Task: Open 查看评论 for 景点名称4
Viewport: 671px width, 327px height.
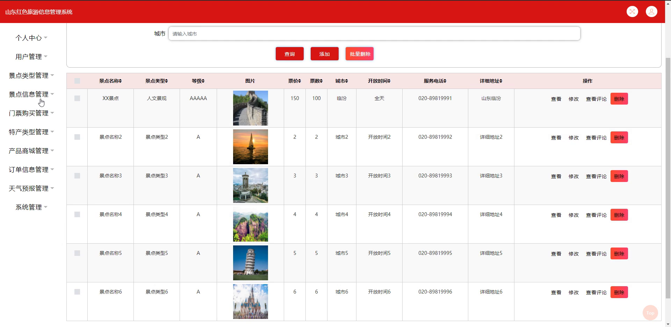Action: pyautogui.click(x=596, y=215)
